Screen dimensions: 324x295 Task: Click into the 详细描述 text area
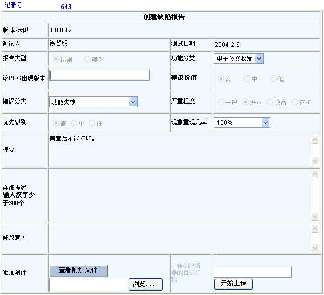tap(180, 195)
